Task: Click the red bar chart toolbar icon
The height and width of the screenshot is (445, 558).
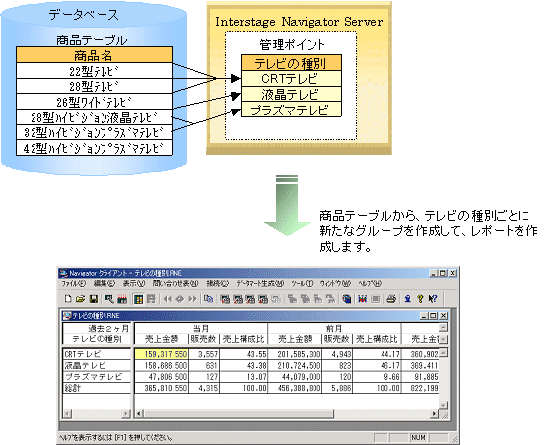Action: coord(122,299)
